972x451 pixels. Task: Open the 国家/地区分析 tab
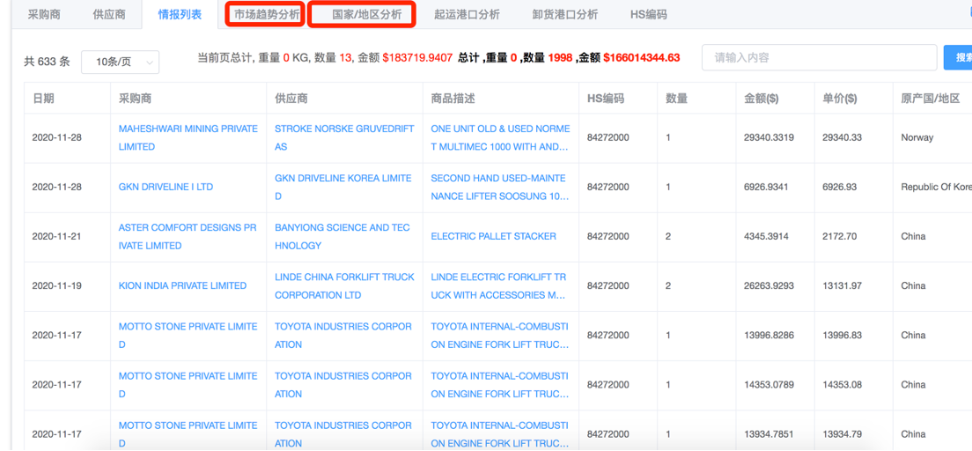366,14
